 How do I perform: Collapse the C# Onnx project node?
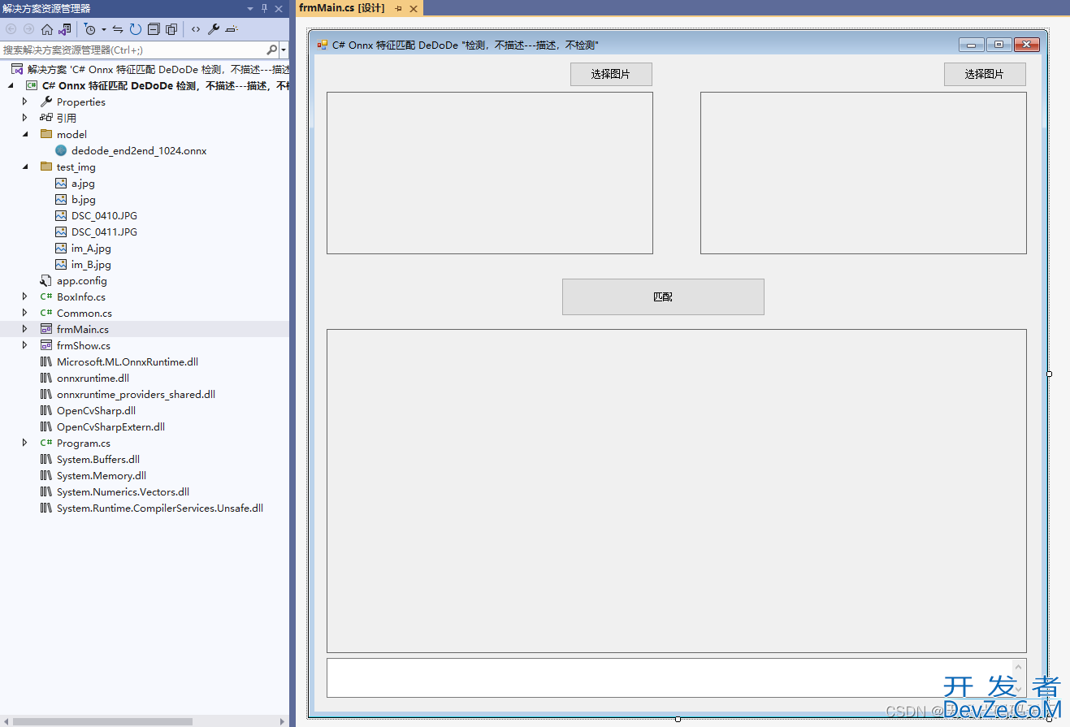click(x=11, y=85)
